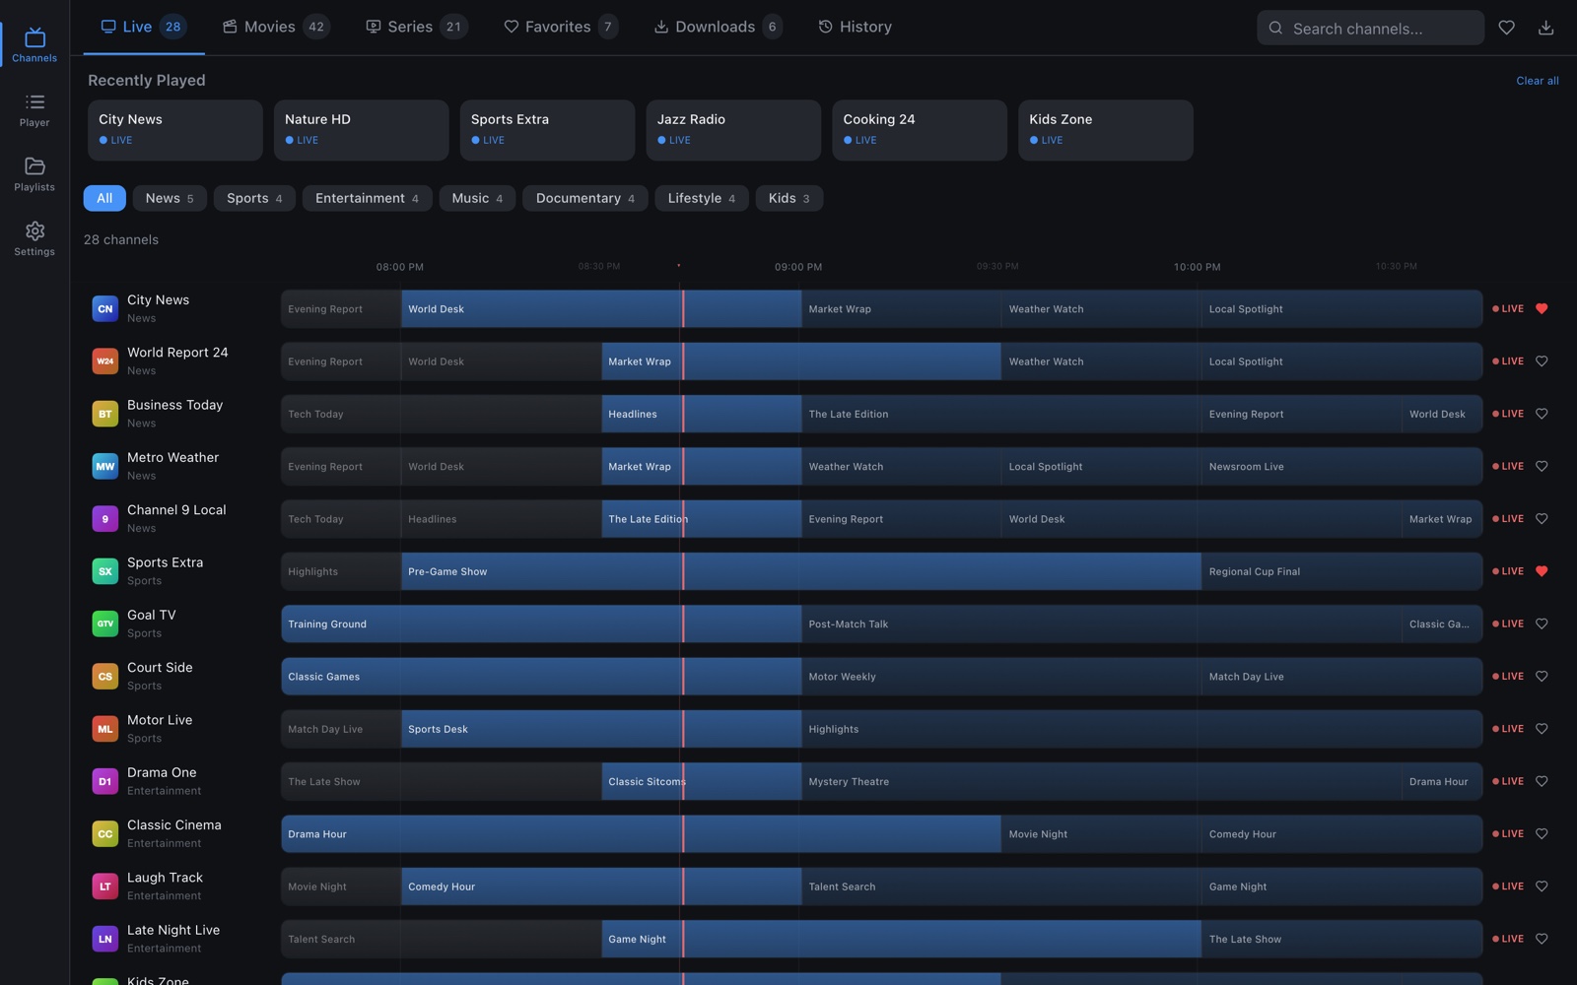Select The Late Edition on Business Today
This screenshot has height=985, width=1577.
1001,414
